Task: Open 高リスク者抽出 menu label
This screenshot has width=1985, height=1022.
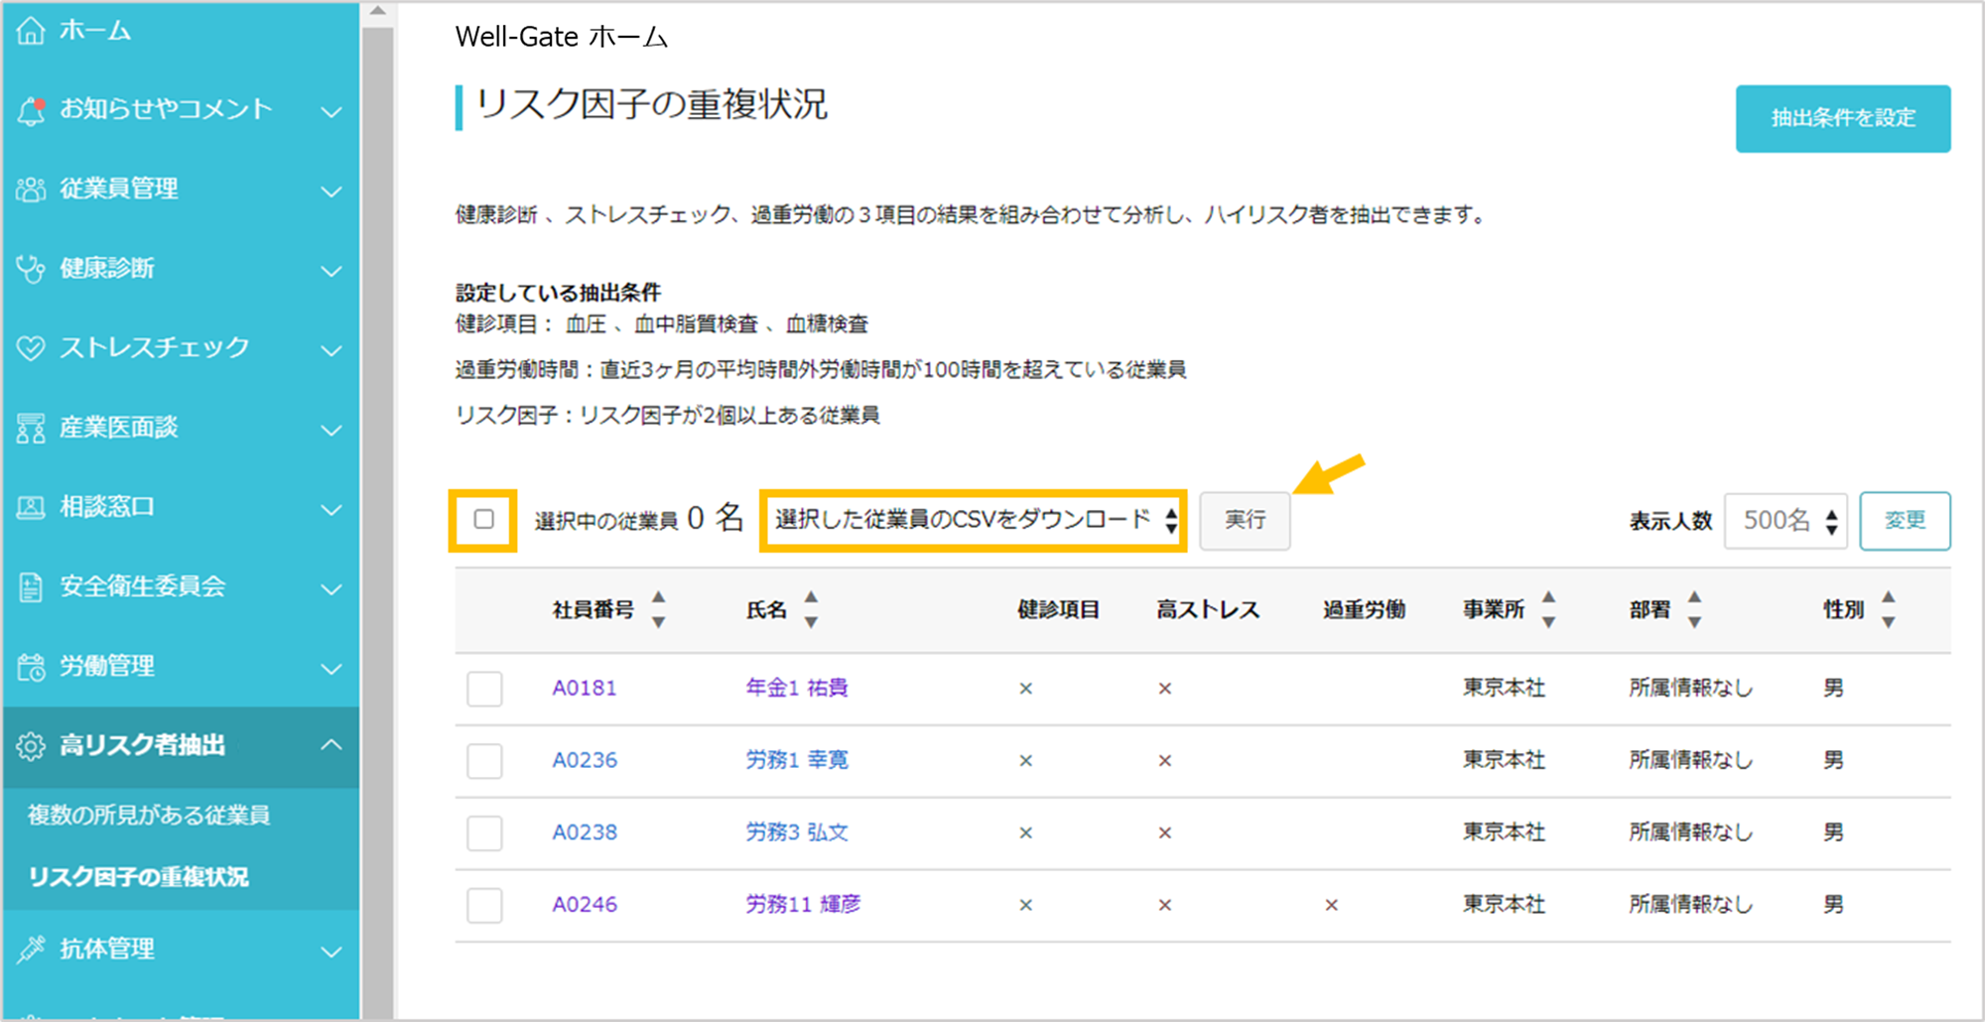Action: pyautogui.click(x=142, y=745)
